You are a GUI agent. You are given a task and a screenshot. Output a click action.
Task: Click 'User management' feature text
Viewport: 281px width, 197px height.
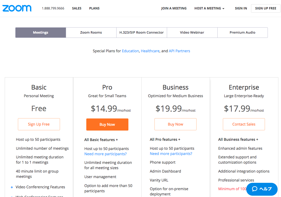click(100, 177)
